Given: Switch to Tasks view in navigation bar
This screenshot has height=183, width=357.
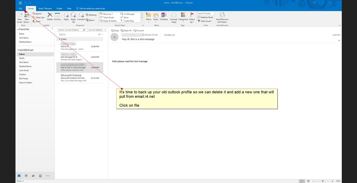Looking at the screenshot, I should 40,176.
